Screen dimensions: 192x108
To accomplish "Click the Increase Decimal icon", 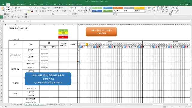I will (x=79, y=11).
